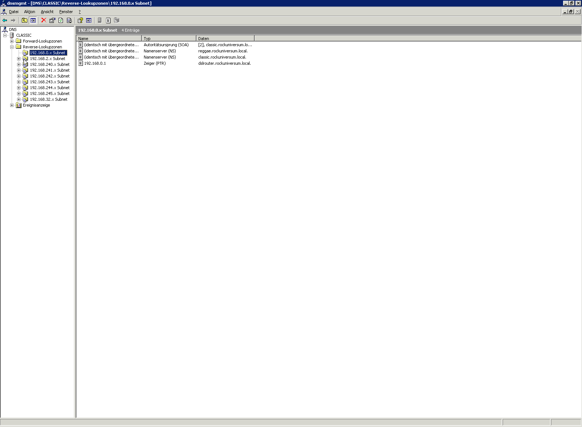The width and height of the screenshot is (582, 427).
Task: Click the CLASSIC server icon in tree
Action: coord(12,35)
